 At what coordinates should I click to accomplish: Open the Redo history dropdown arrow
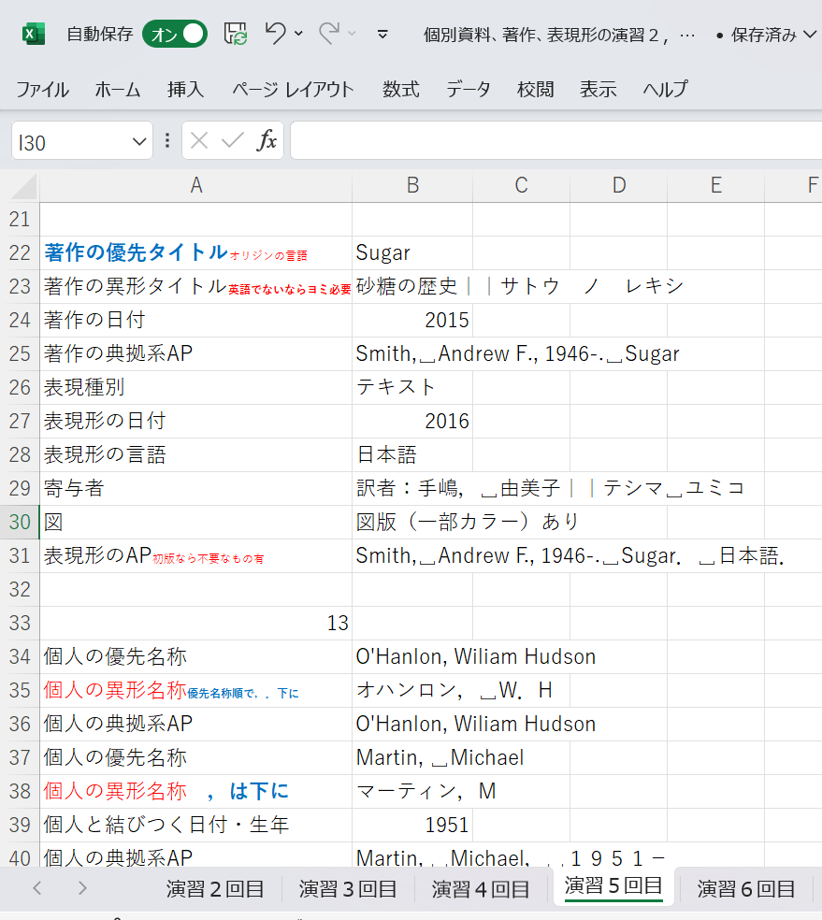tap(352, 34)
